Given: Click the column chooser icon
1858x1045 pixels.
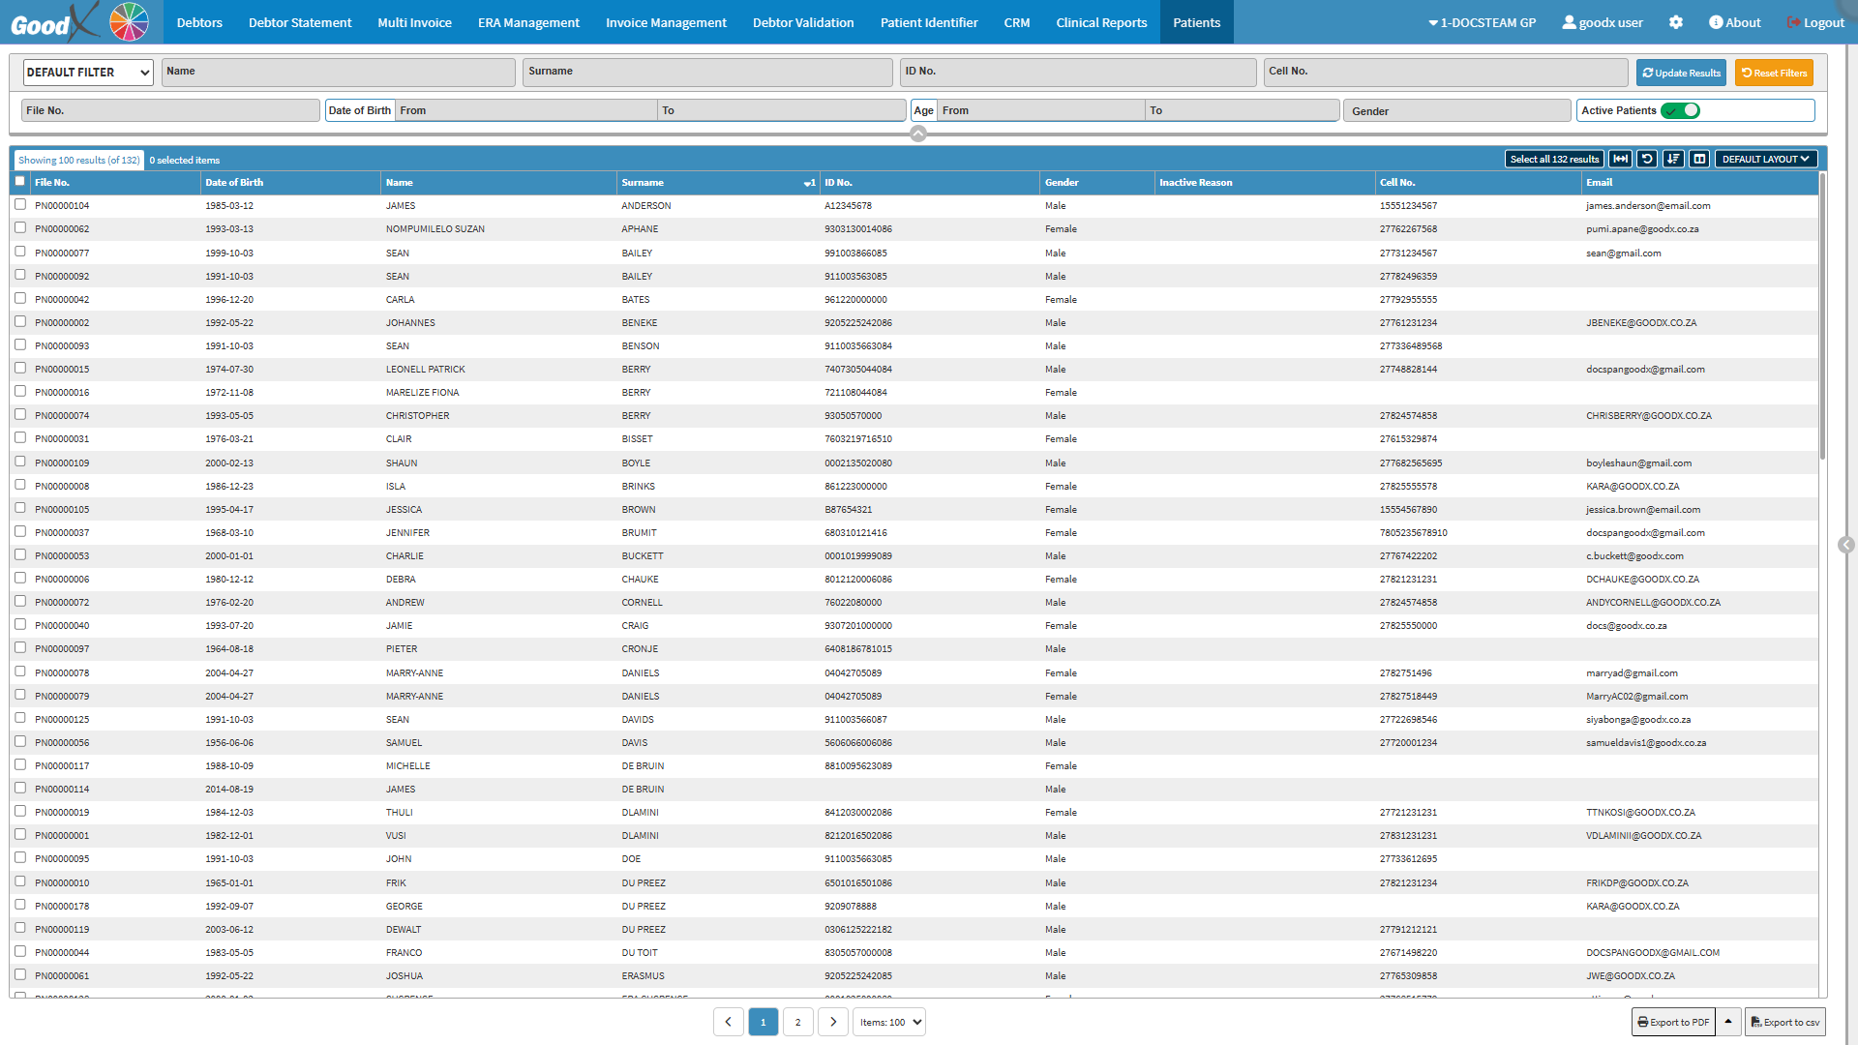Looking at the screenshot, I should [1699, 159].
